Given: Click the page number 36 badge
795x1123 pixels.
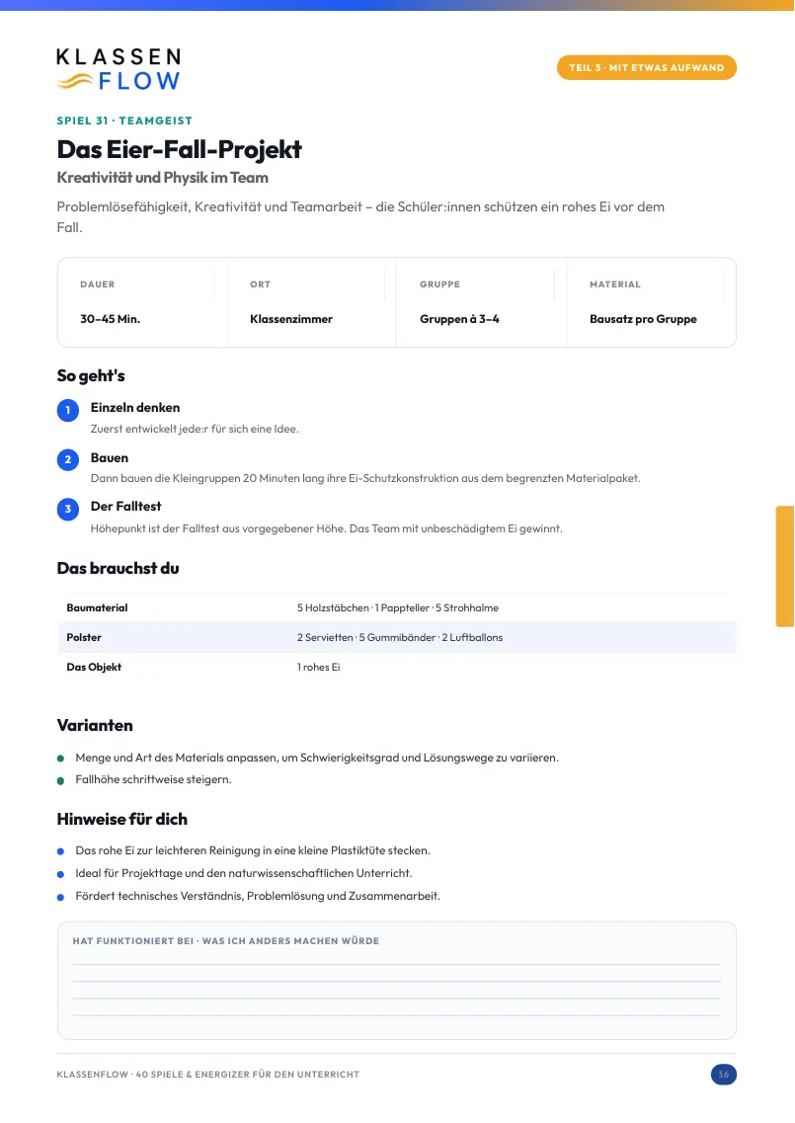Looking at the screenshot, I should pos(723,1075).
